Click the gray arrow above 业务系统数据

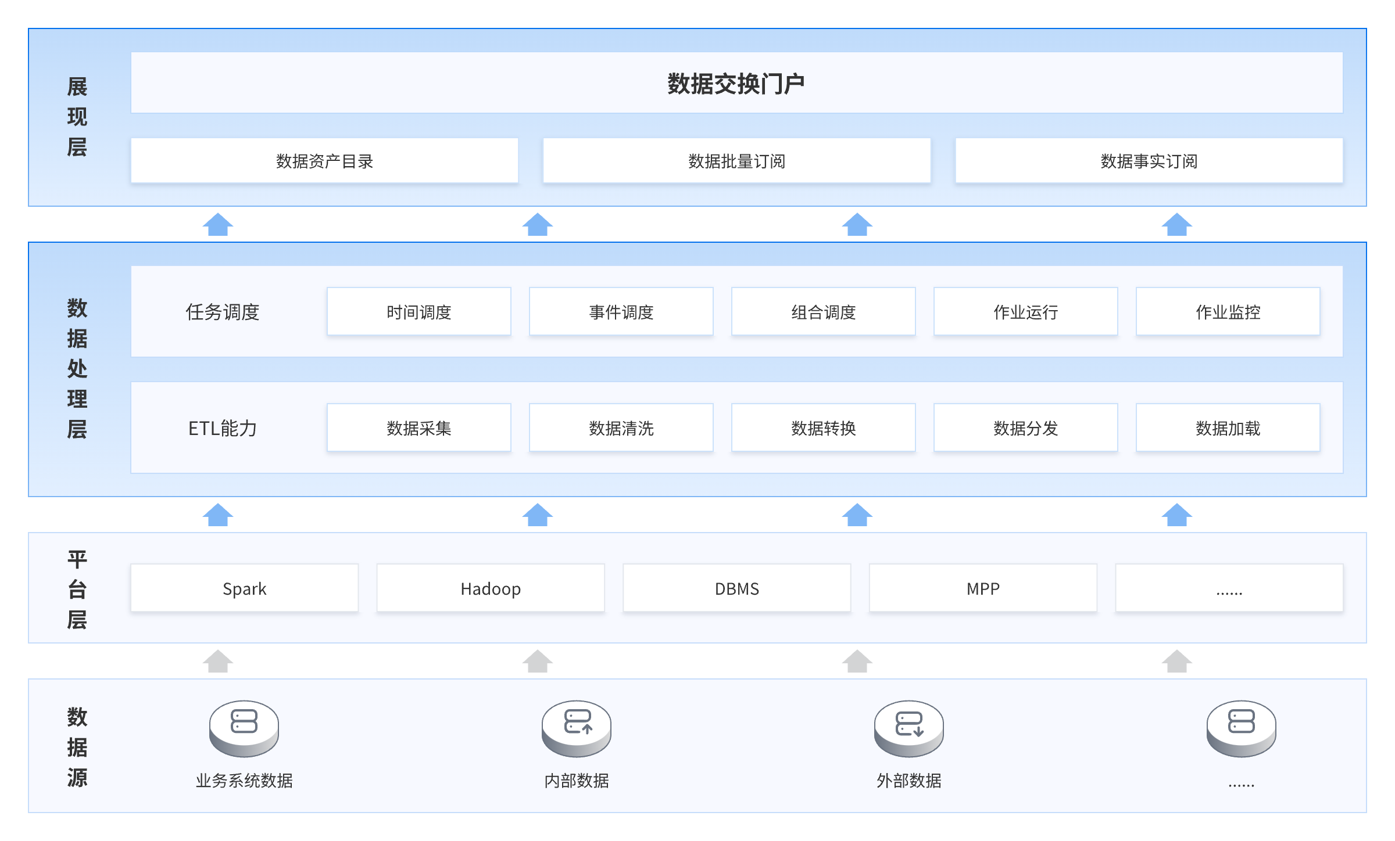tap(218, 662)
